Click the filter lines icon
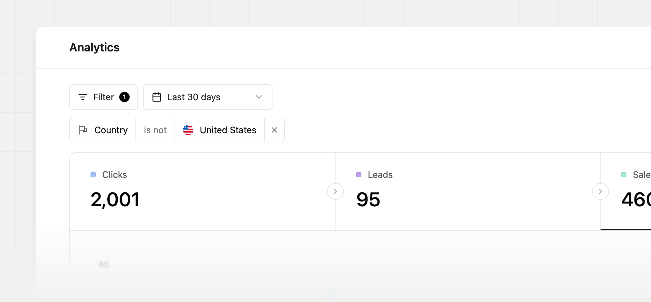This screenshot has width=651, height=302. [x=83, y=97]
